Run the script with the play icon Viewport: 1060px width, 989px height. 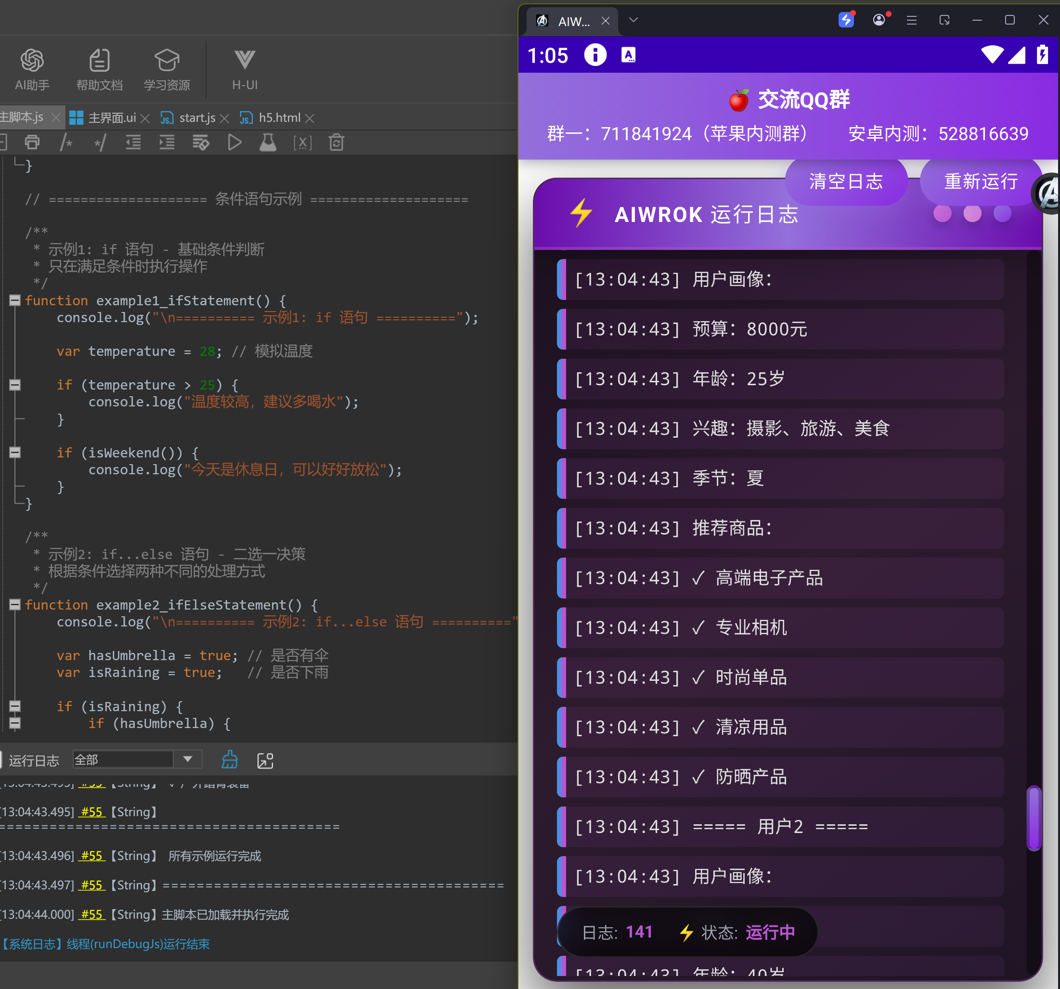(234, 143)
